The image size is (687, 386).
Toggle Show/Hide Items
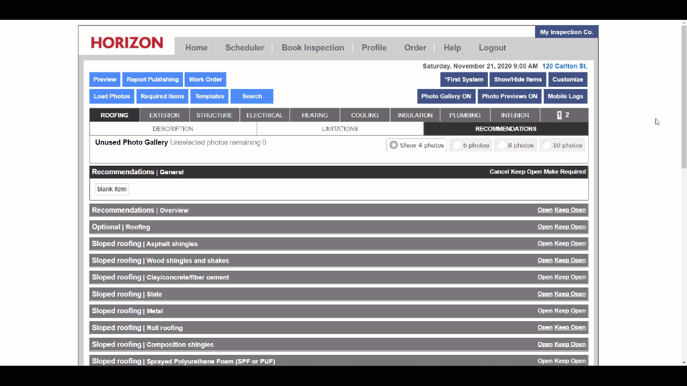pyautogui.click(x=517, y=79)
